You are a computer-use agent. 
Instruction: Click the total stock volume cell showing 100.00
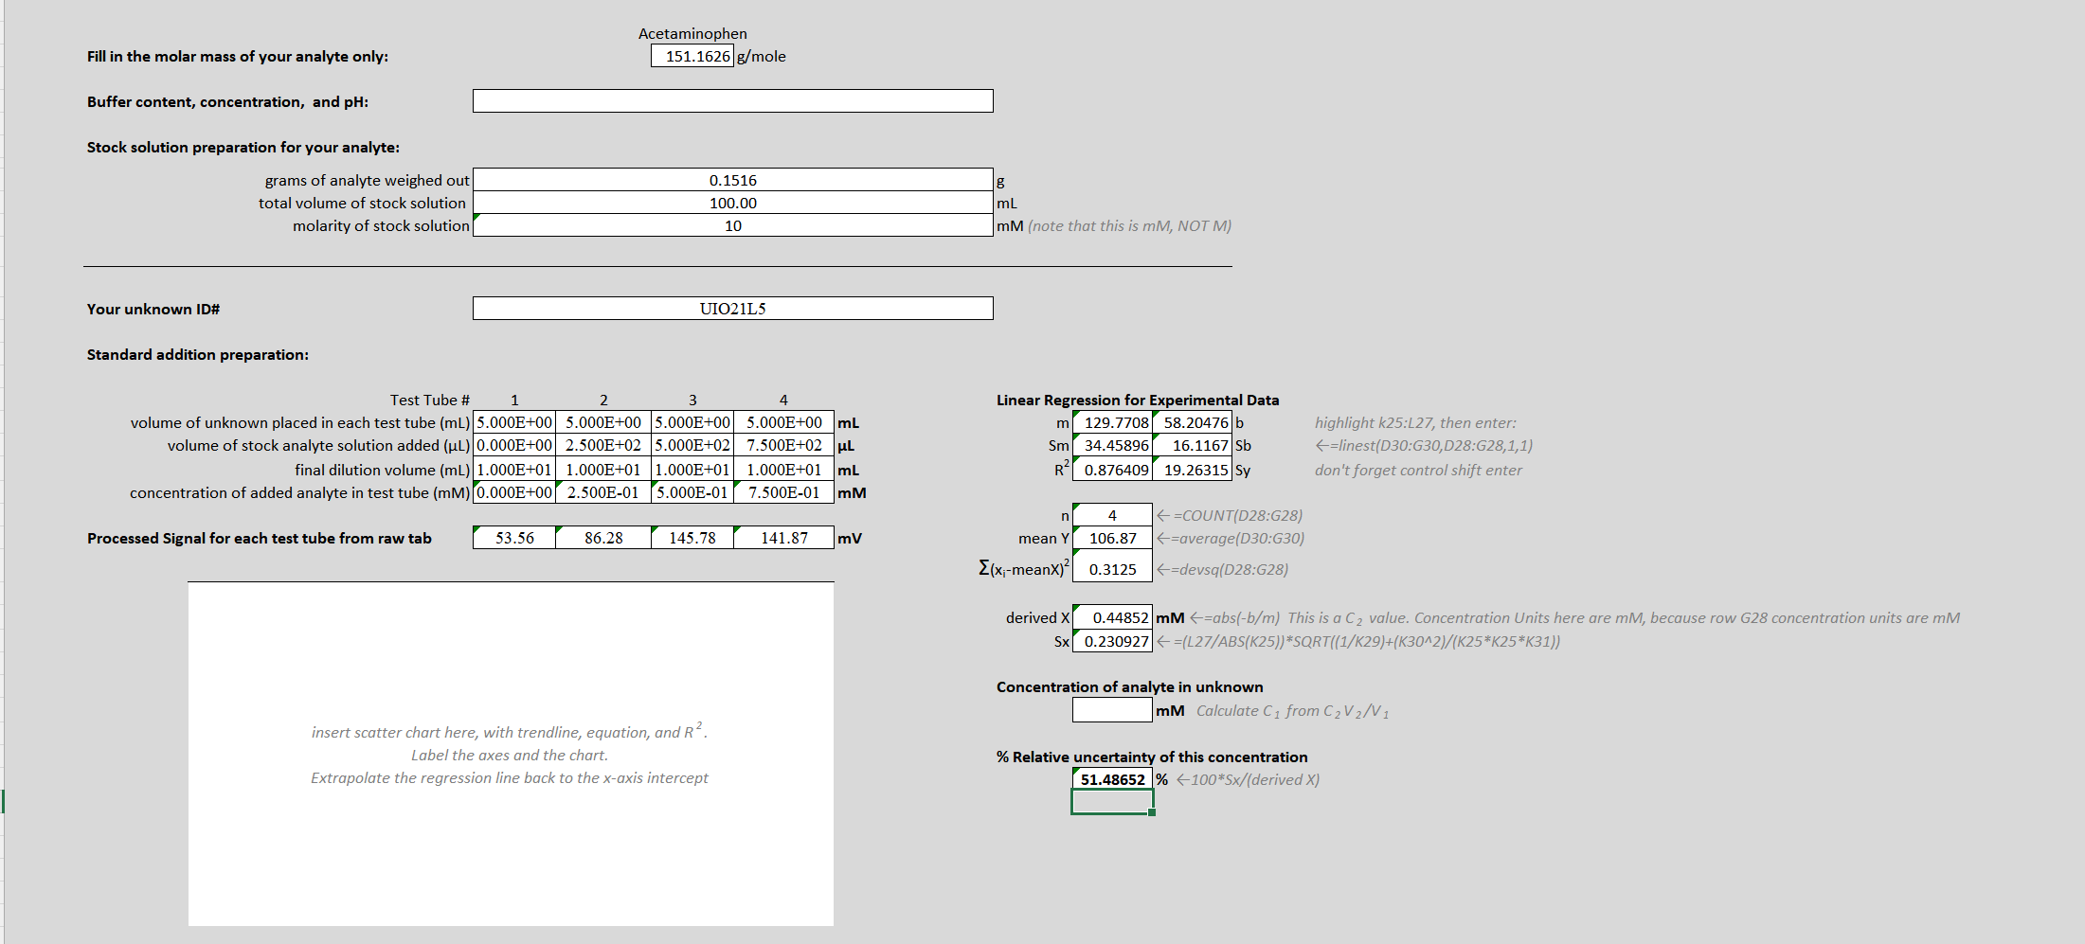[x=732, y=202]
